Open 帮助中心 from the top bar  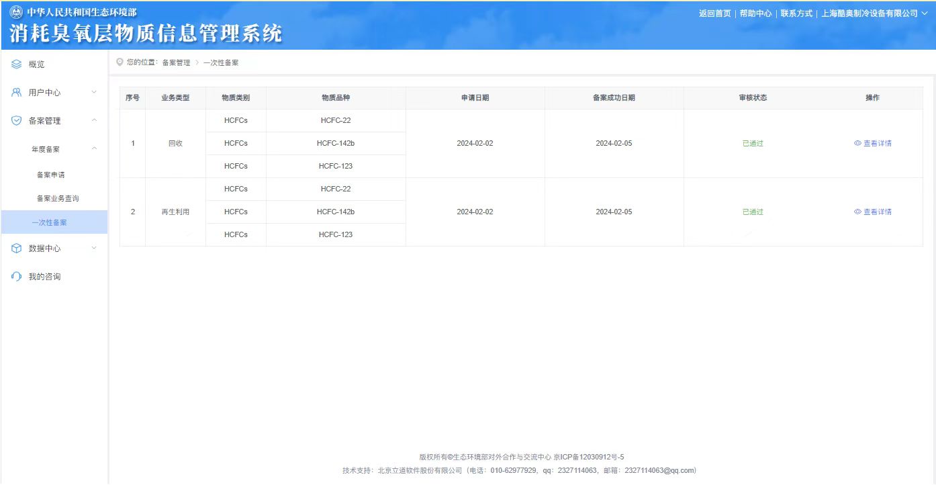pos(755,13)
